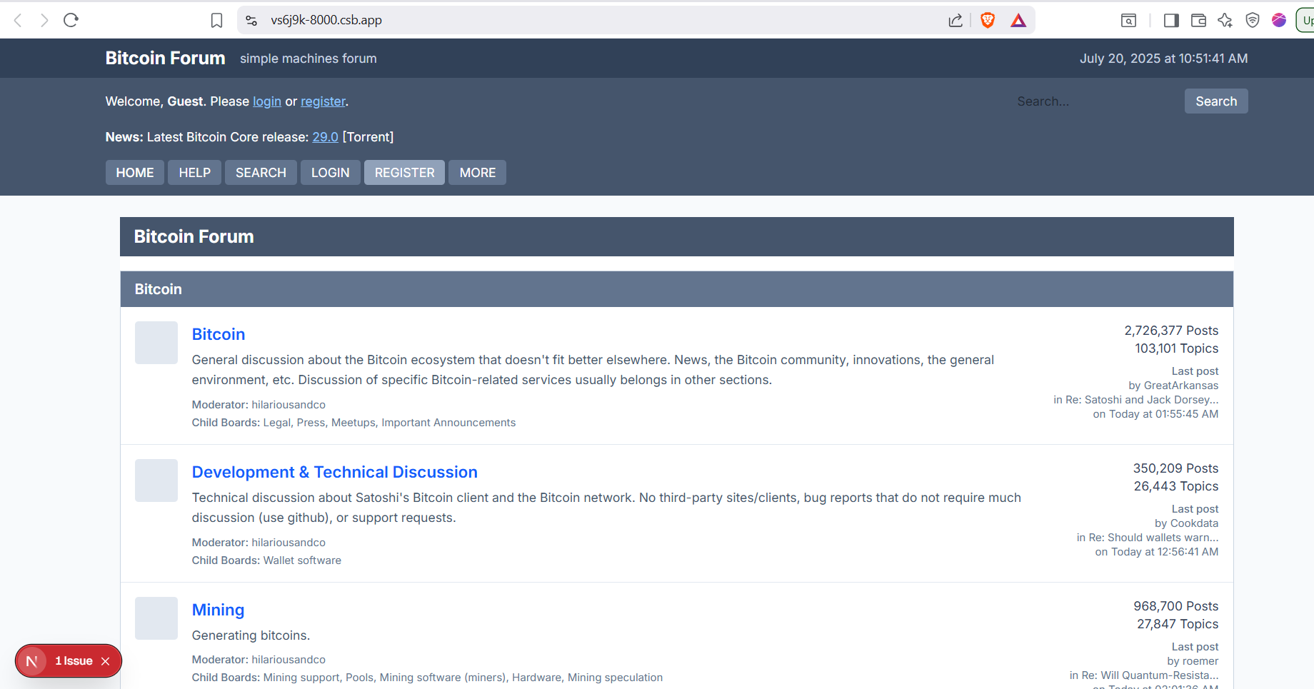Open the LOGIN navigation tab
The width and height of the screenshot is (1314, 689).
click(331, 173)
